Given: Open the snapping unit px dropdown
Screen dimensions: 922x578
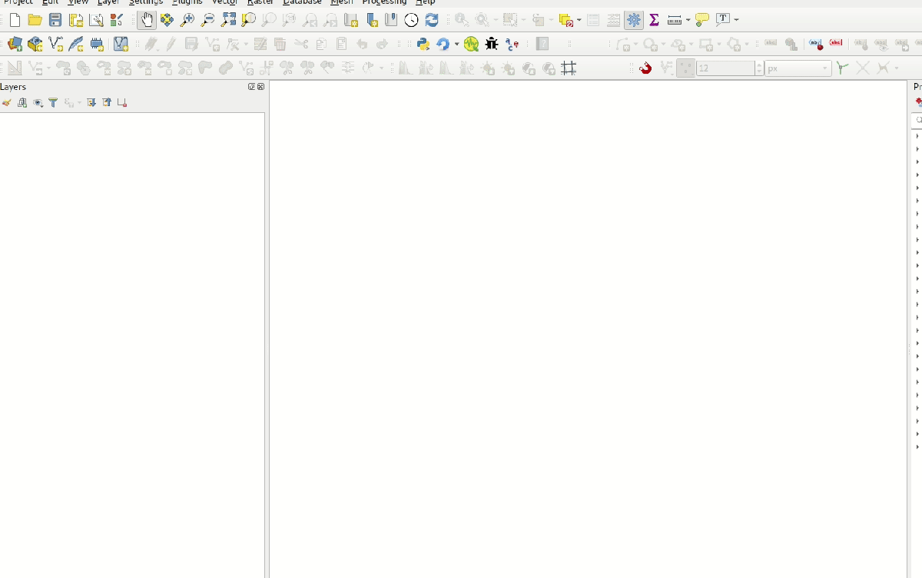Looking at the screenshot, I should coord(798,69).
